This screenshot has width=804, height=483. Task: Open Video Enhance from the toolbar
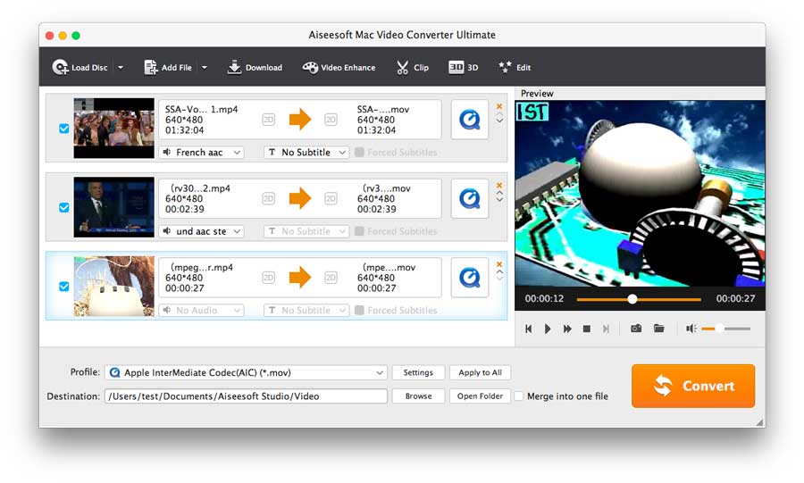pyautogui.click(x=339, y=67)
